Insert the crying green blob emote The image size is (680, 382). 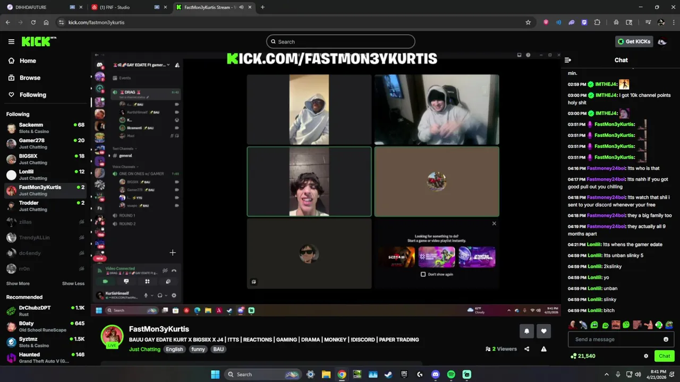click(x=594, y=325)
